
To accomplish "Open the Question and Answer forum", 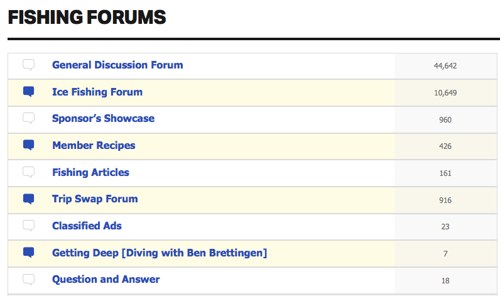I will [x=106, y=280].
